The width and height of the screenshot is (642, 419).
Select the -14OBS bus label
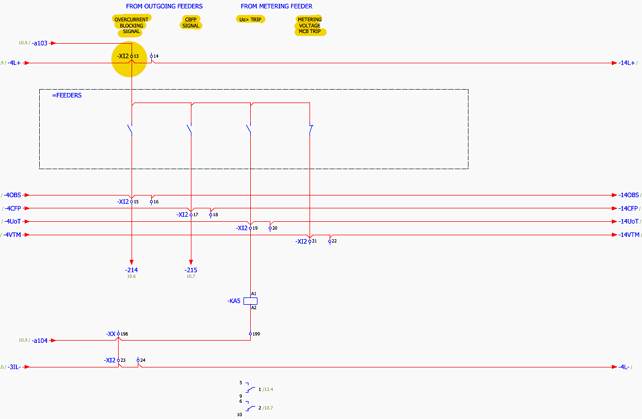(x=629, y=195)
